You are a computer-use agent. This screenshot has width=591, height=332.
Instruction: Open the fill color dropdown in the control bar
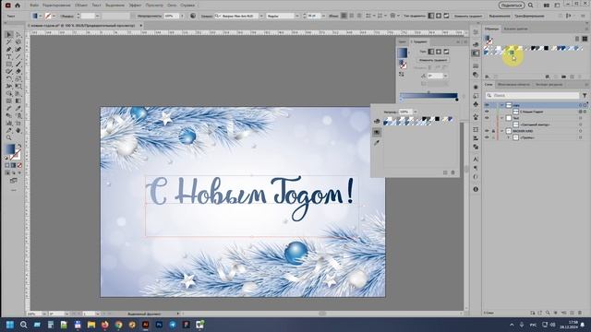coord(41,17)
